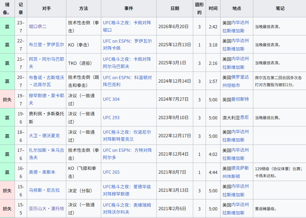Open the UFC 293 event link
306x218 pixels.
[x=111, y=118]
